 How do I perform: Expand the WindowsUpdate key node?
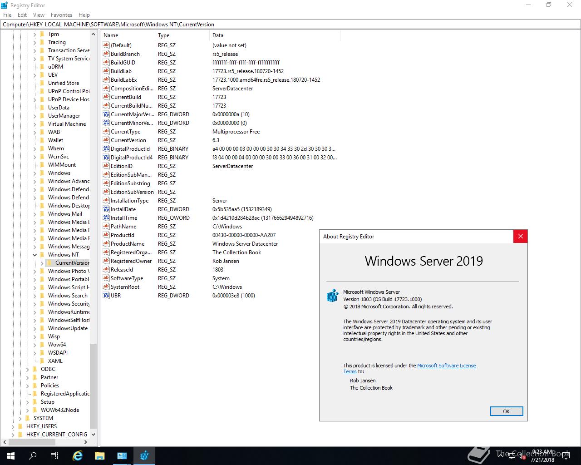[x=34, y=328]
